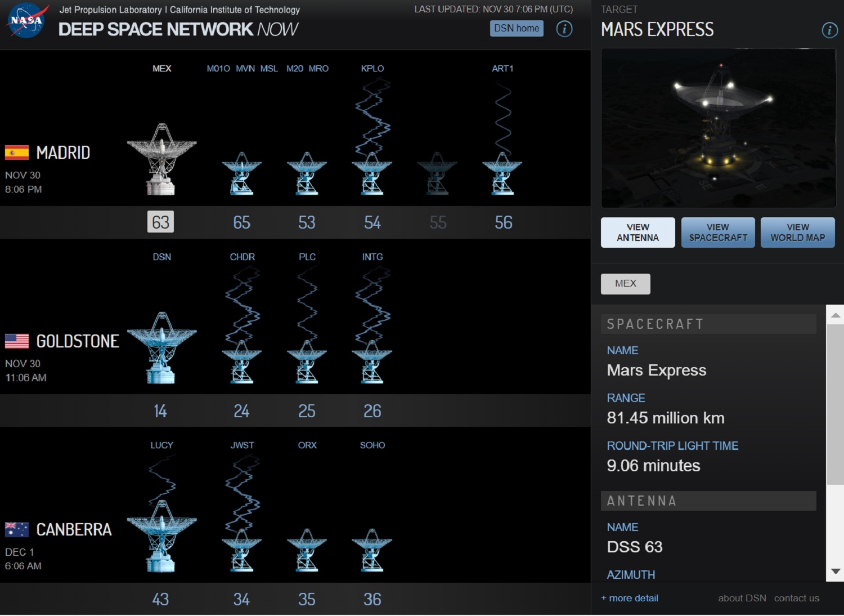Click the scroll-down chevron on the detail panel
844x616 pixels.
point(834,570)
